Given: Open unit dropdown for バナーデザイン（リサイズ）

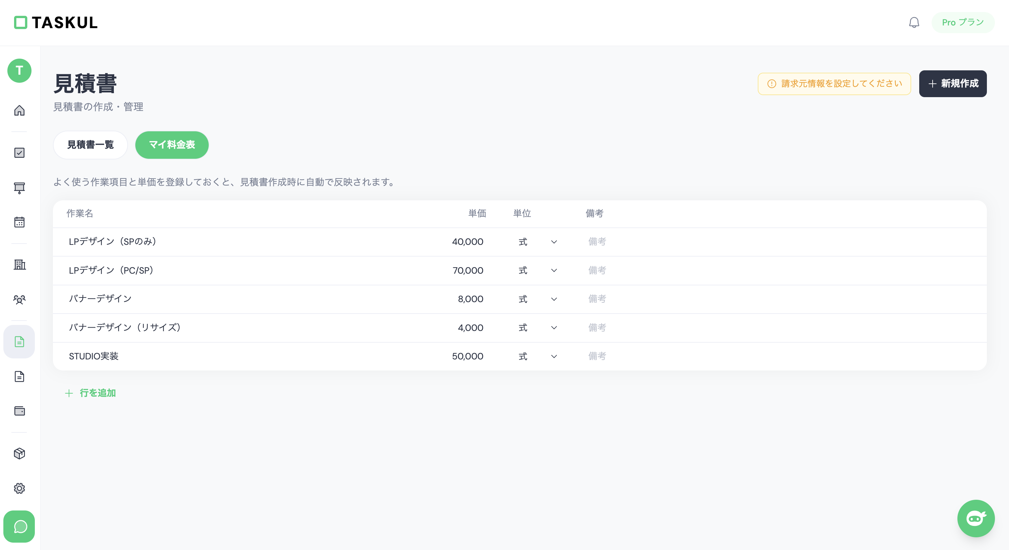Looking at the screenshot, I should click(x=537, y=328).
